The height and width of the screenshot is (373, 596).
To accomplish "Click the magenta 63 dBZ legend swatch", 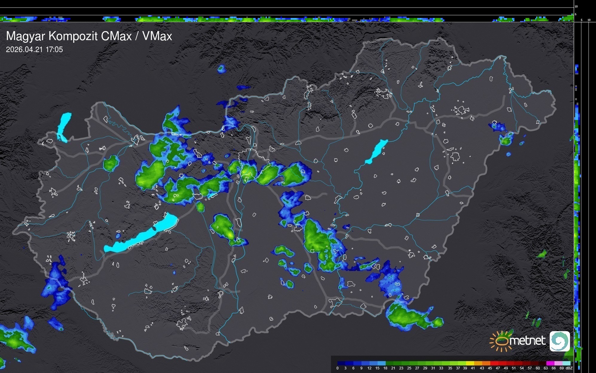I will (550, 363).
